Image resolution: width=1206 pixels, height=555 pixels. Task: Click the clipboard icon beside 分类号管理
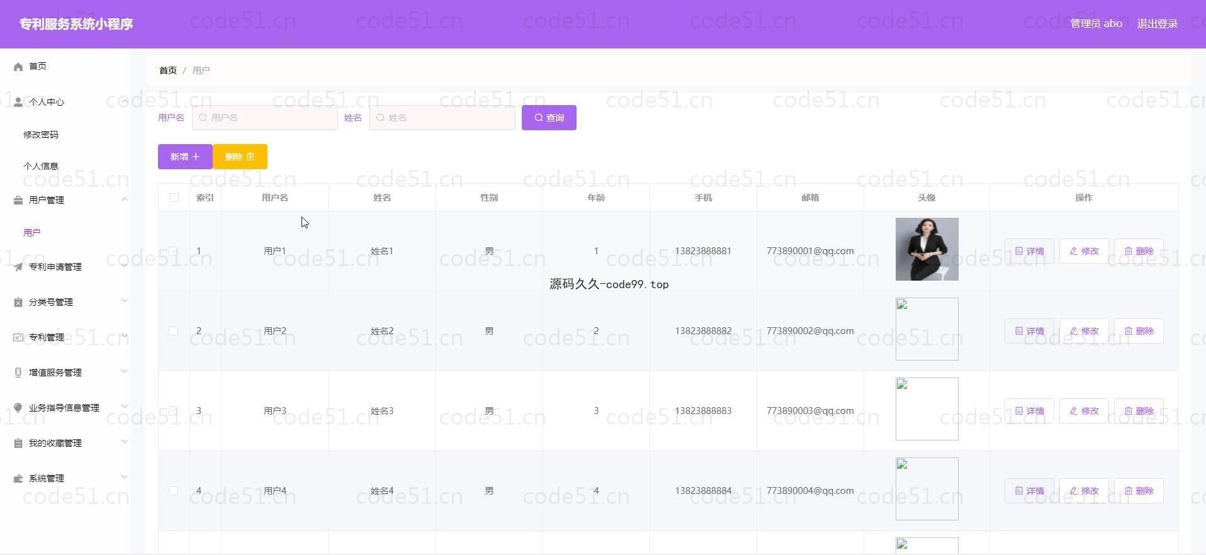(18, 302)
